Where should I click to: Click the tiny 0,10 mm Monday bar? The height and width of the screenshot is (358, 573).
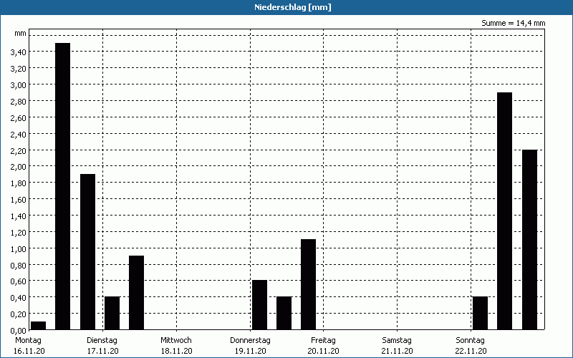(x=39, y=326)
